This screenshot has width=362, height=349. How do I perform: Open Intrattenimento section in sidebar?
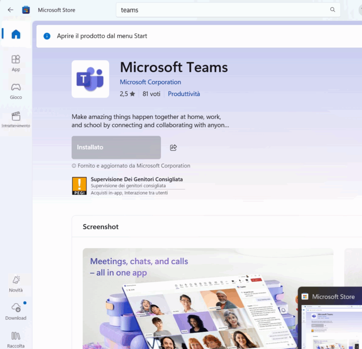16,120
